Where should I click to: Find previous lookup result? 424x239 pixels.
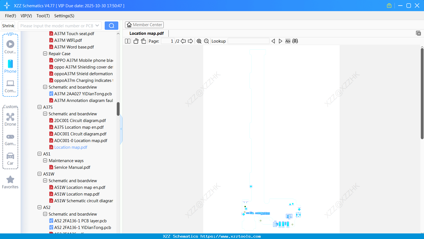(x=273, y=41)
